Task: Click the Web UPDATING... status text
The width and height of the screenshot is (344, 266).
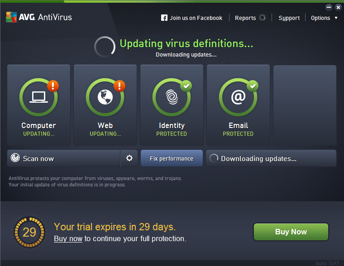Action: (x=105, y=134)
